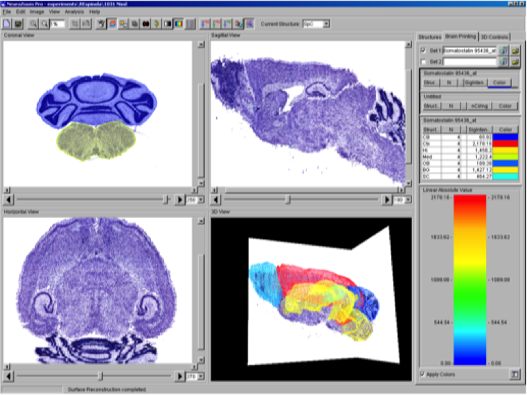Switch to the 3D Controls tab
The width and height of the screenshot is (527, 395).
(x=494, y=37)
